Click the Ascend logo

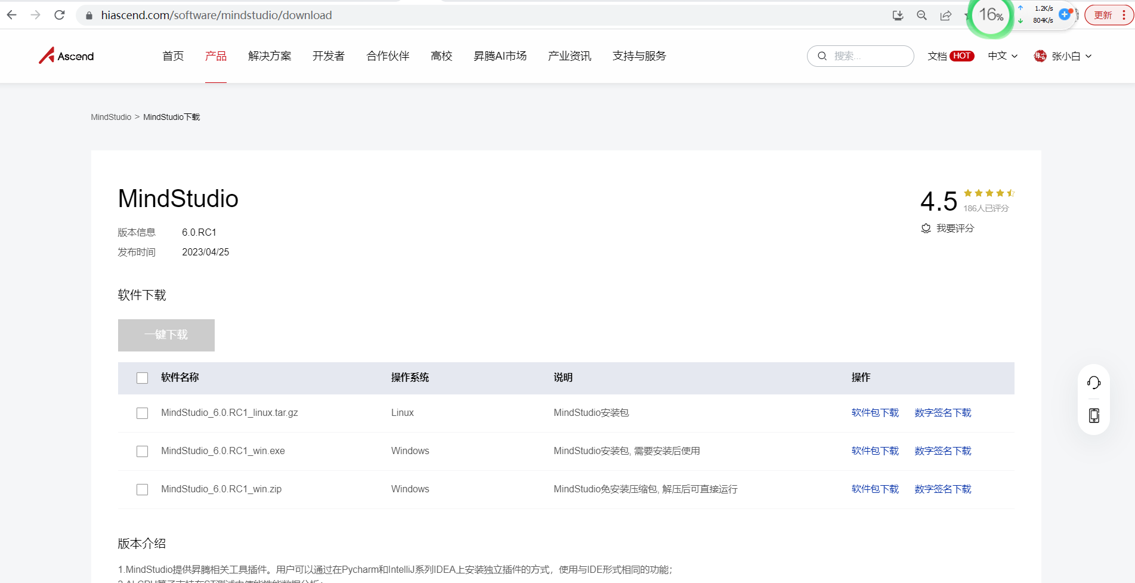pos(66,55)
